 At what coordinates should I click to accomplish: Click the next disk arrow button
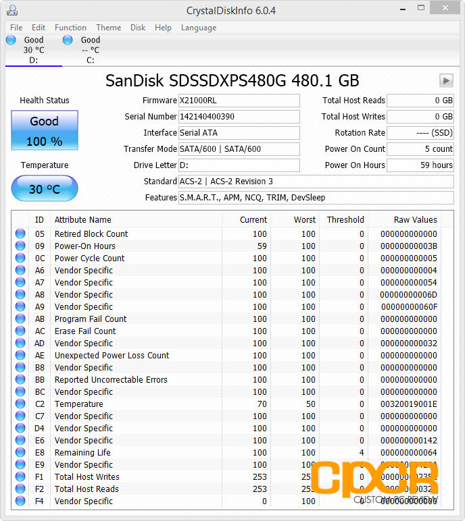(446, 80)
